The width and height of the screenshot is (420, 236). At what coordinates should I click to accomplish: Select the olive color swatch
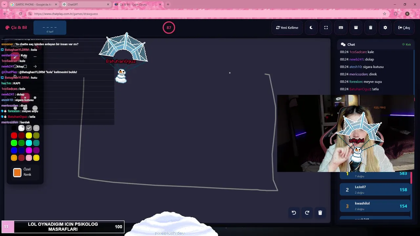[x=36, y=135]
